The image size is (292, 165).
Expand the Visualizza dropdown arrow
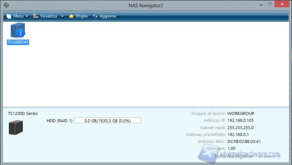click(62, 16)
